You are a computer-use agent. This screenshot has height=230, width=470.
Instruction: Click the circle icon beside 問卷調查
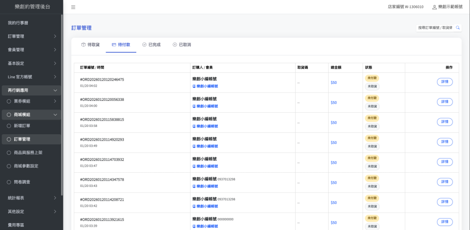(9, 182)
